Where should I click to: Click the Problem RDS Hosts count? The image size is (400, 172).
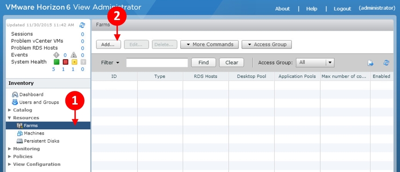(x=82, y=48)
